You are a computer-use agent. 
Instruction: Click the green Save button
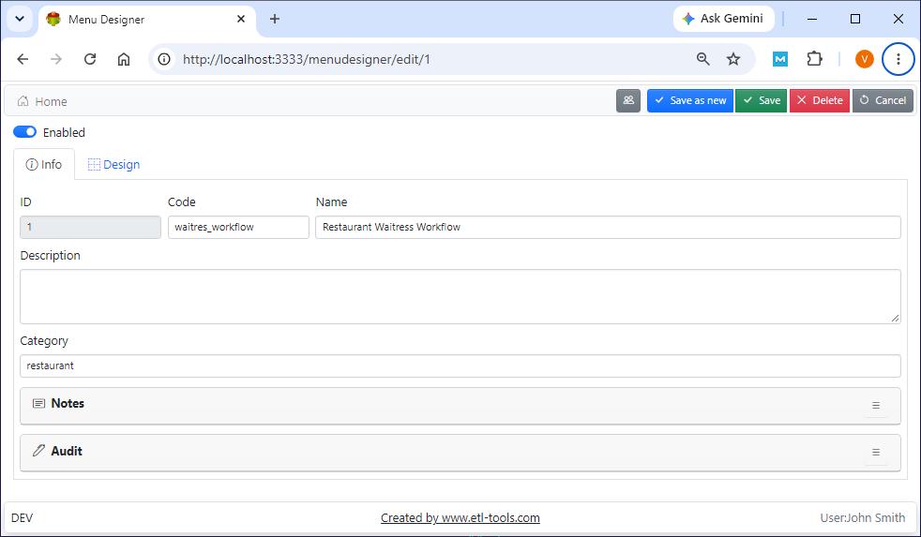pos(762,100)
